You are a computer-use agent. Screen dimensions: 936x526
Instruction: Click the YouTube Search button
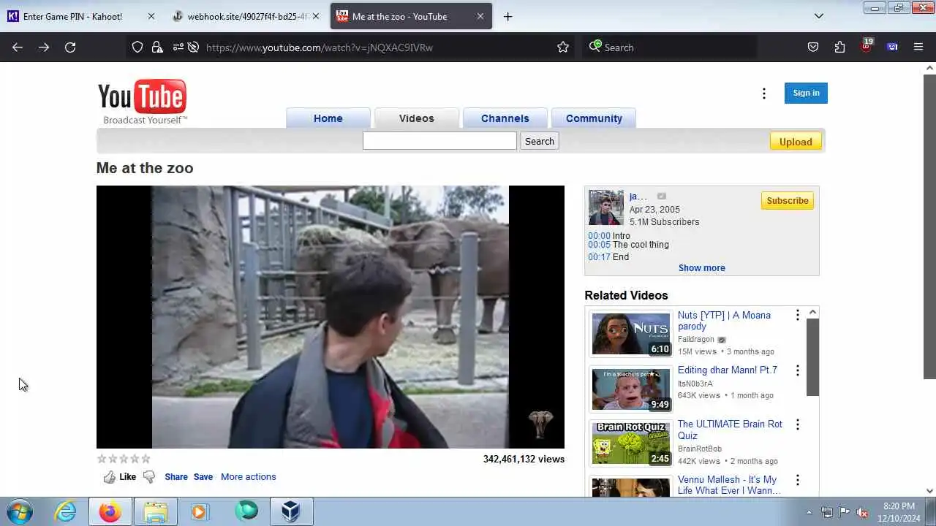[540, 141]
